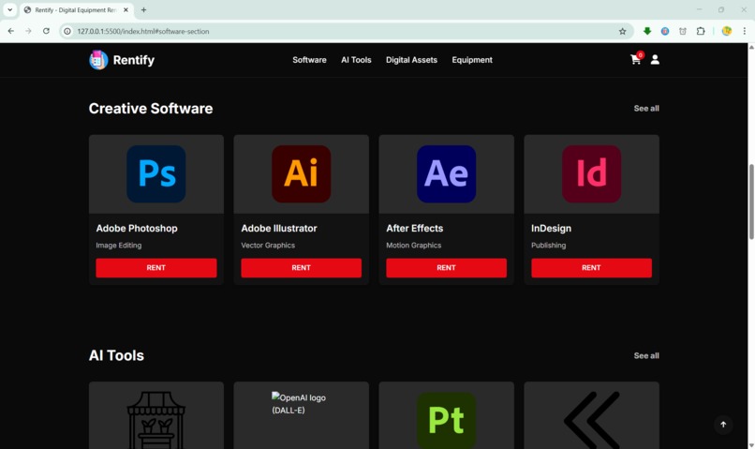View site information icon in address bar
755x449 pixels.
(x=67, y=31)
